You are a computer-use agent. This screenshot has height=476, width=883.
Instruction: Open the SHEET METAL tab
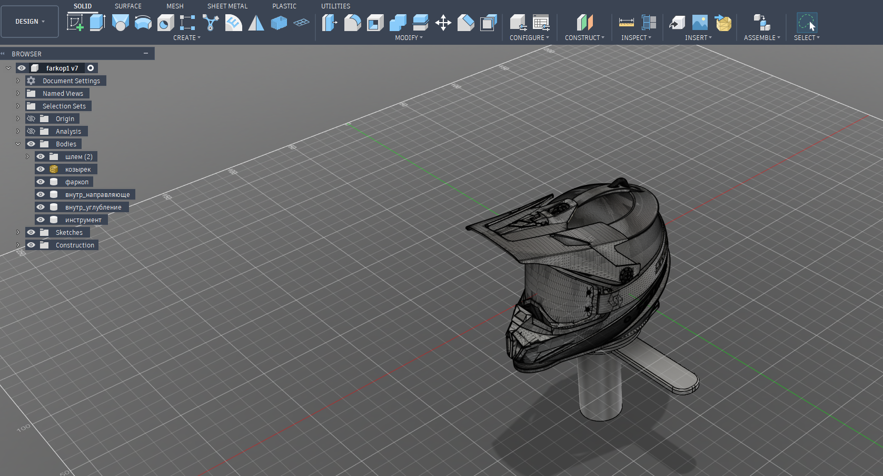227,6
